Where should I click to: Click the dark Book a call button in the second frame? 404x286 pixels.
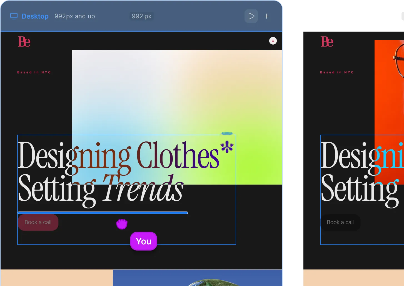(x=340, y=222)
